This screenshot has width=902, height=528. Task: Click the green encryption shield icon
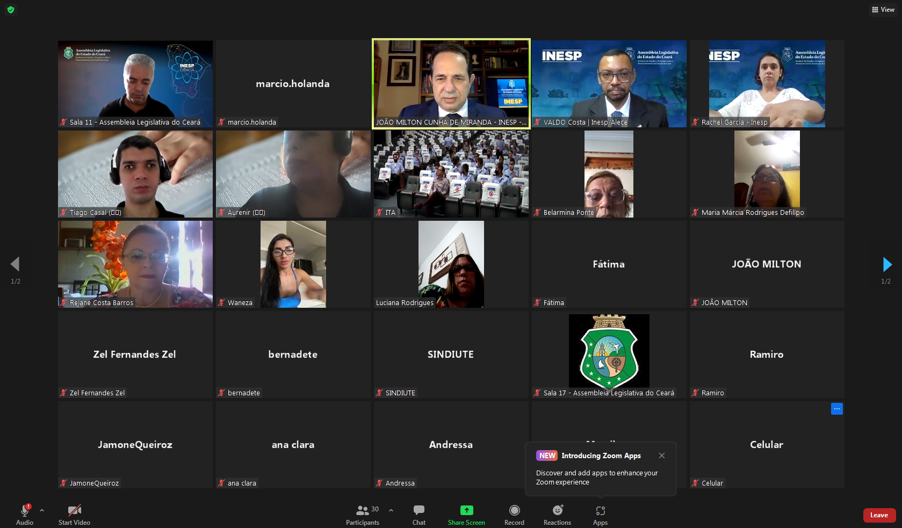coord(11,10)
